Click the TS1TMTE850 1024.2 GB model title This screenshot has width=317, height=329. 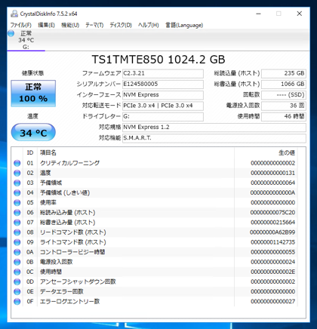[x=158, y=60]
